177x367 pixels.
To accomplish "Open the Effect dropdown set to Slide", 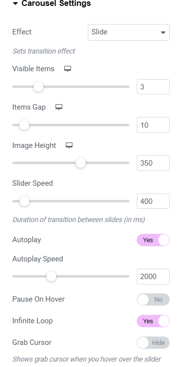I will pos(128,32).
